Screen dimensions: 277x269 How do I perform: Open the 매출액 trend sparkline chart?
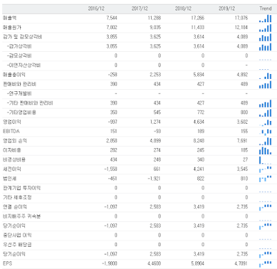click(x=265, y=19)
